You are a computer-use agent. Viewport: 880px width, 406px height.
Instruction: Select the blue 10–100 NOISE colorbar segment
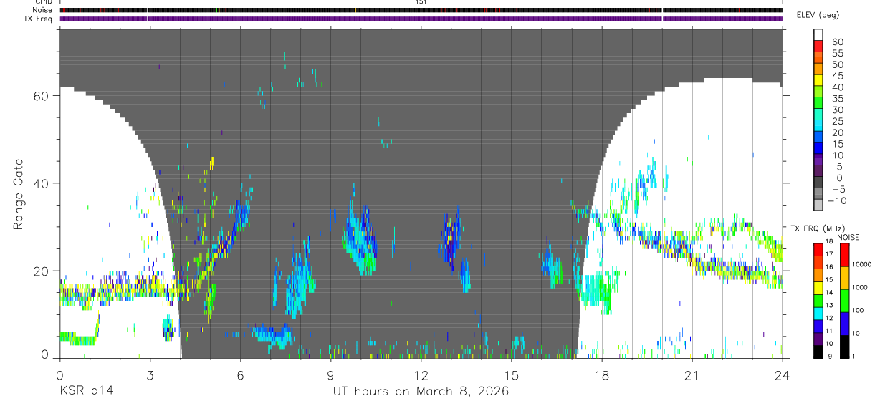[x=844, y=324]
